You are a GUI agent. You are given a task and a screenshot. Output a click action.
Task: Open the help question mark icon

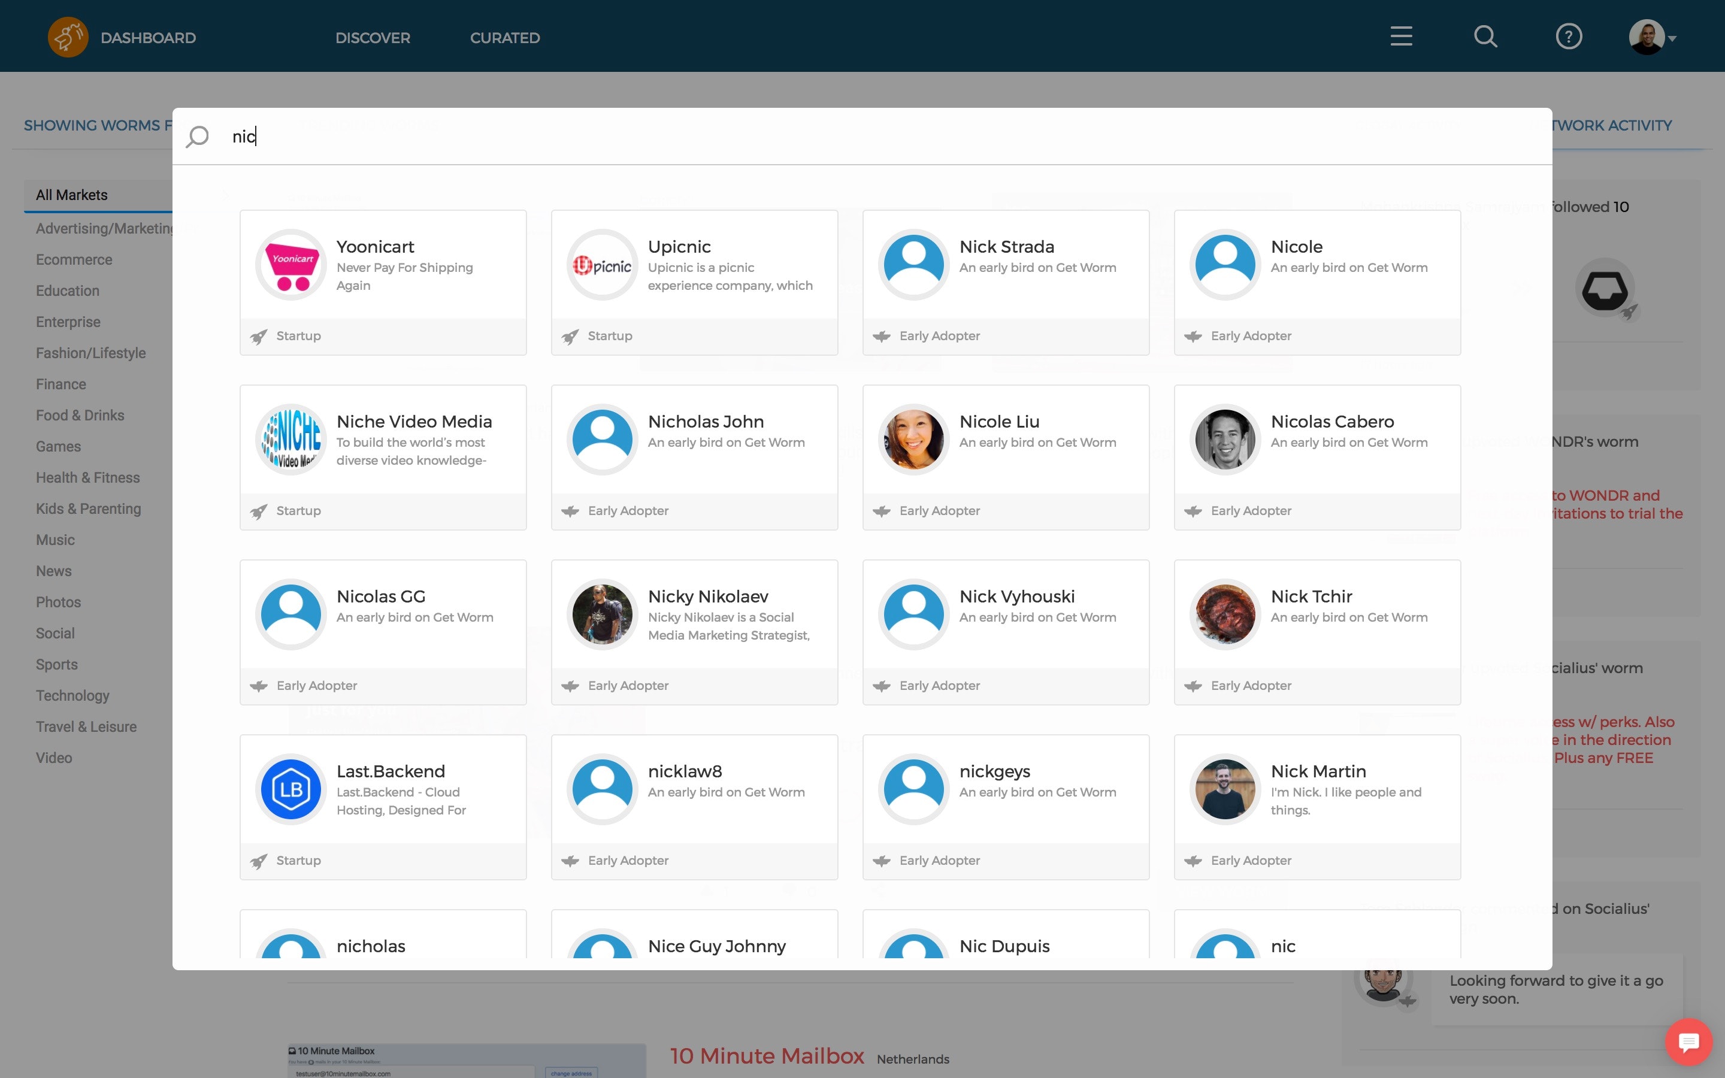[x=1568, y=37]
